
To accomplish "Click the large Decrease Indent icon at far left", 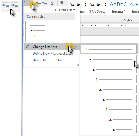I will click(6, 5).
